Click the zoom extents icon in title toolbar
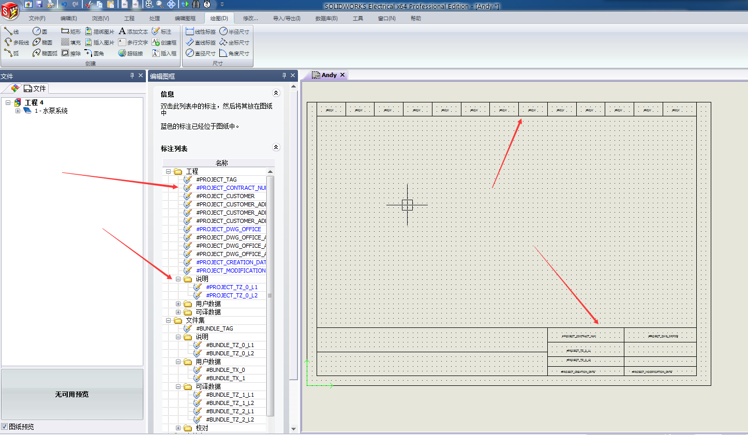 coord(149,4)
